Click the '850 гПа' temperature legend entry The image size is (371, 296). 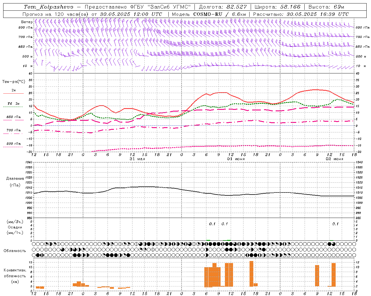pos(13,117)
